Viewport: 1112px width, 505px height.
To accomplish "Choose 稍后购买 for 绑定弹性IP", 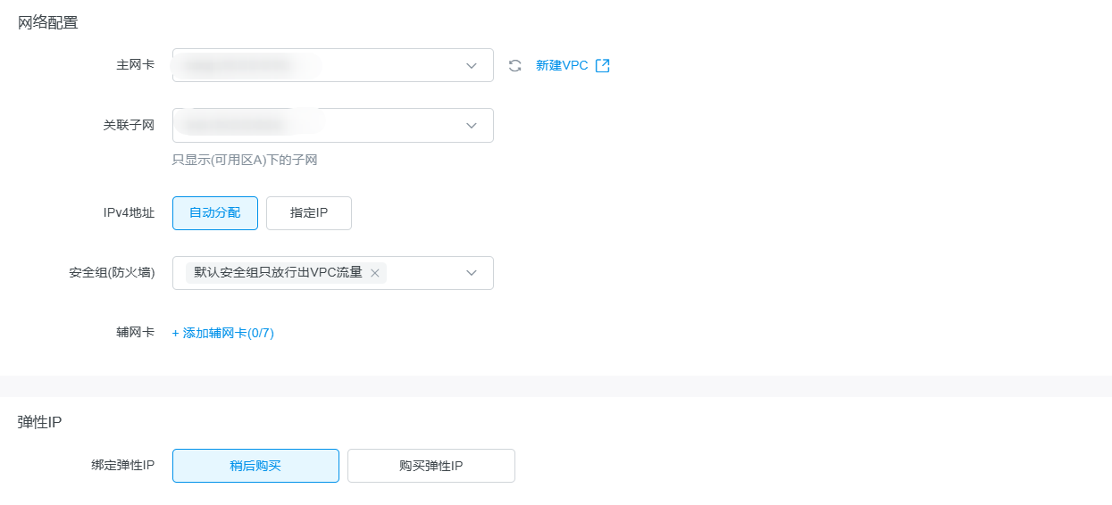I will click(x=255, y=466).
